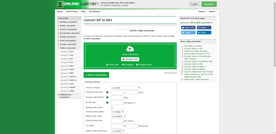This screenshot has width=276, height=134.
Task: Click info icon beside Set file size
Action: 107,103
